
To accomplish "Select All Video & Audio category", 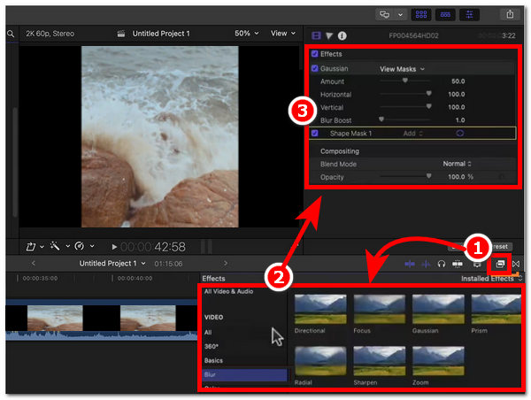I will coord(228,291).
